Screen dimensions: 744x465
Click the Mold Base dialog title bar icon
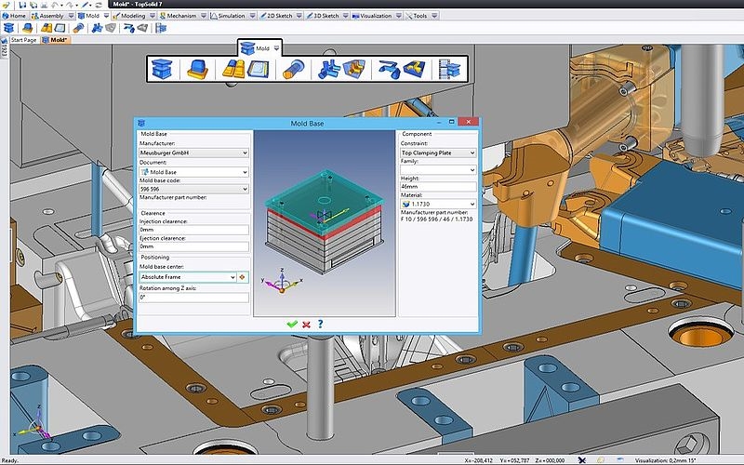[141, 123]
